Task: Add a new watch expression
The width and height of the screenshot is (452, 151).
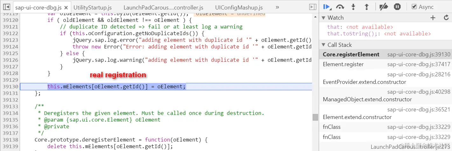Action: click(433, 18)
